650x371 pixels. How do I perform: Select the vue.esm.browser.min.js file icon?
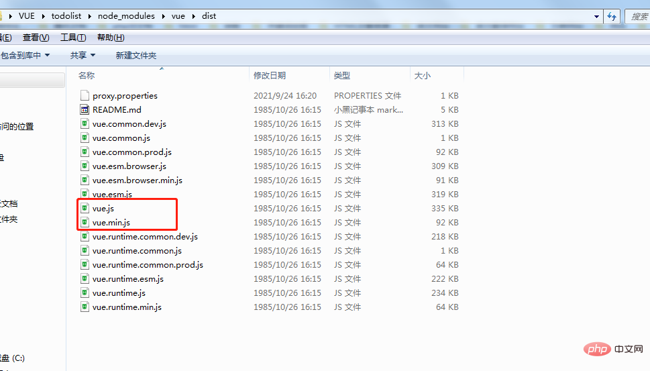[x=85, y=180]
